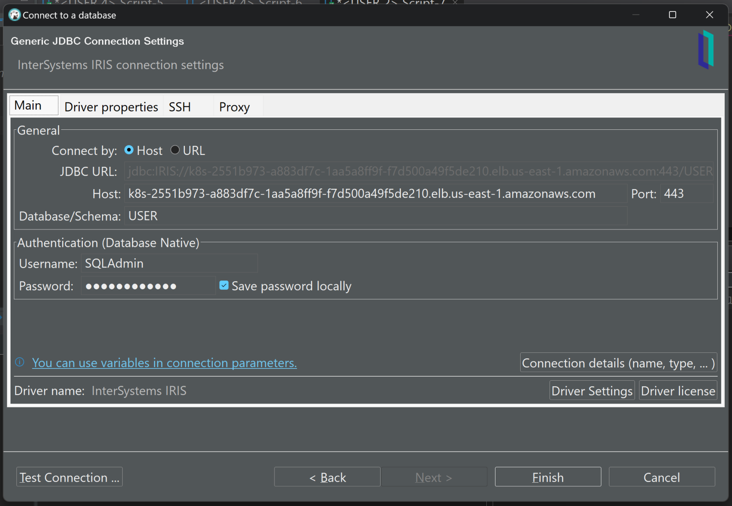Open the SSH tab
Viewport: 732px width, 506px height.
tap(180, 107)
